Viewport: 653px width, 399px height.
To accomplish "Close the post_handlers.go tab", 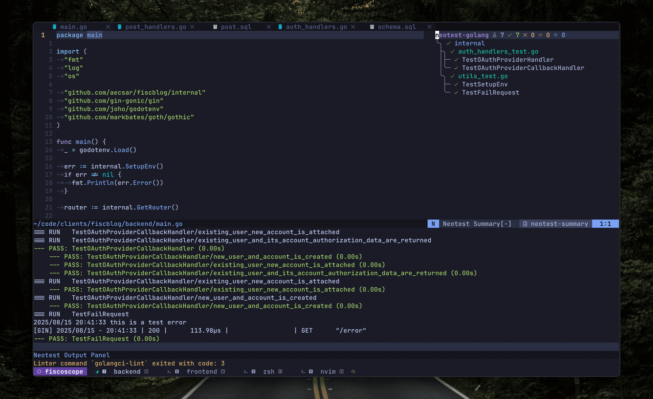I will coord(192,27).
